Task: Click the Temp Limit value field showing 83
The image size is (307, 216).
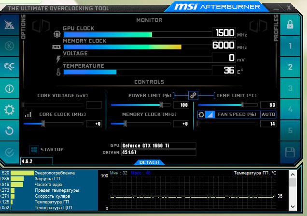Action: pyautogui.click(x=268, y=105)
